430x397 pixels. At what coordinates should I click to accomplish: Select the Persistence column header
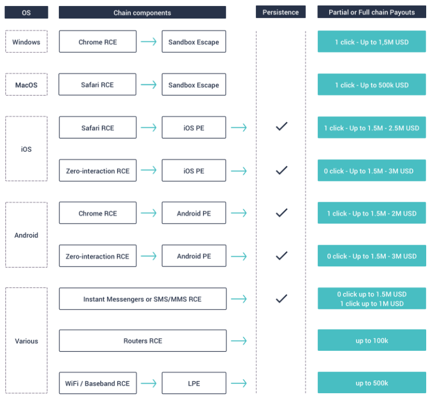click(x=280, y=13)
